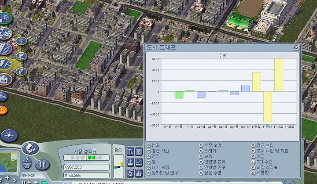The height and width of the screenshot is (184, 317).
Task: Select the 연령별 교육 graph option
Action: point(201,162)
